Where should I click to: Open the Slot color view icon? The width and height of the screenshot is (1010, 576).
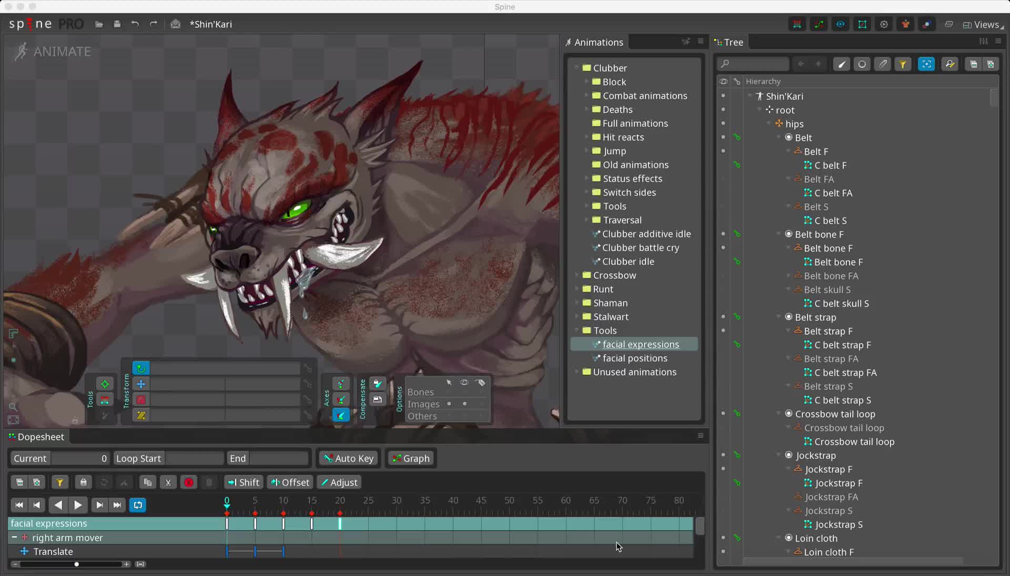pos(927,24)
